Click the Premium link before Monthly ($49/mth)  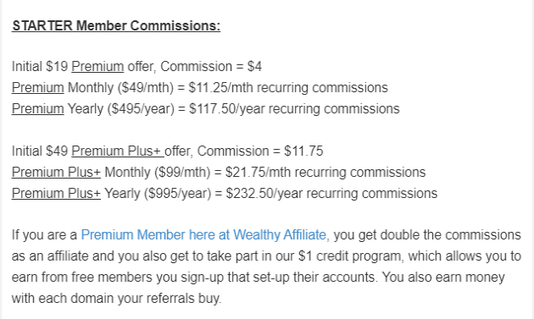[38, 87]
